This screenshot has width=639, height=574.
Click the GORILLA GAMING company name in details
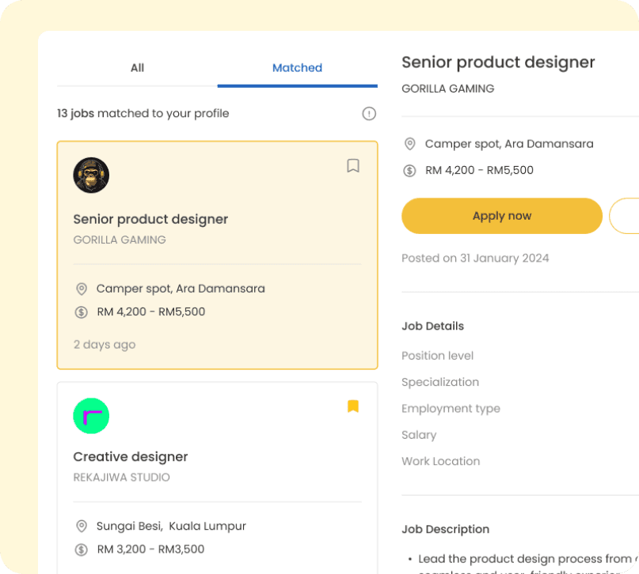[447, 89]
